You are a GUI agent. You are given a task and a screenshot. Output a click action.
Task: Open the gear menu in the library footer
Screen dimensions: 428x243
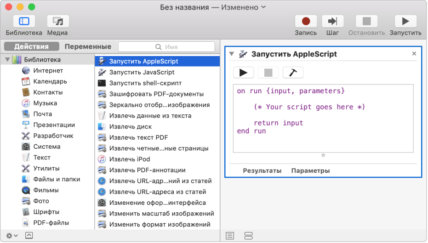click(12, 236)
